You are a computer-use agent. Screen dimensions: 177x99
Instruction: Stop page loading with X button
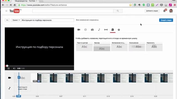(11, 5)
